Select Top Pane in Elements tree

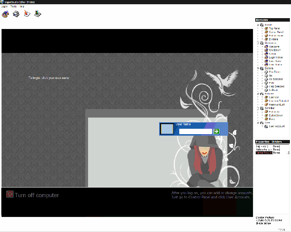274,28
